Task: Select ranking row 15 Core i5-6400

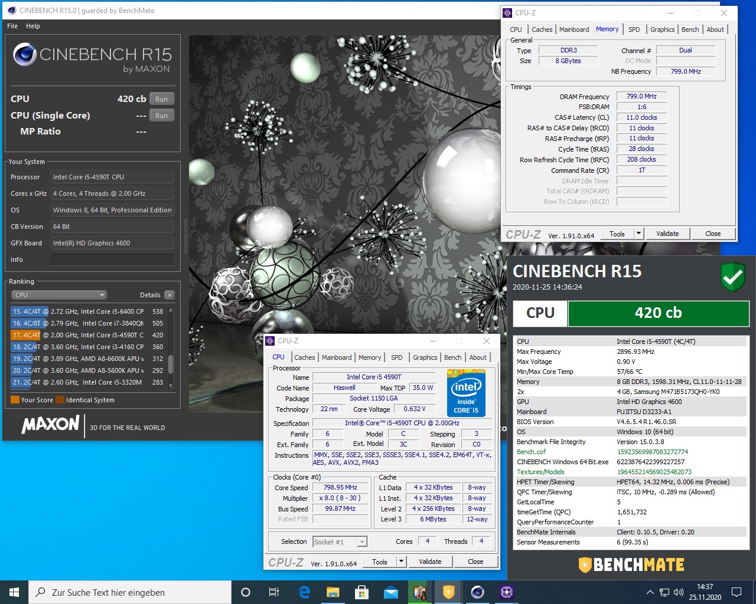Action: click(88, 311)
